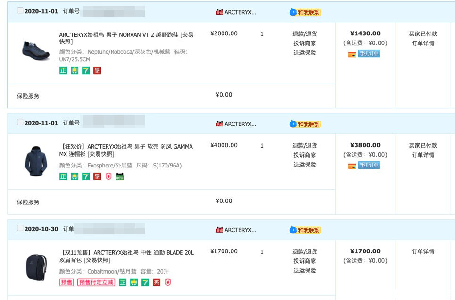Click the shield guarantee icon under BLADE 20L backpack
The image size is (455, 300).
point(134,282)
